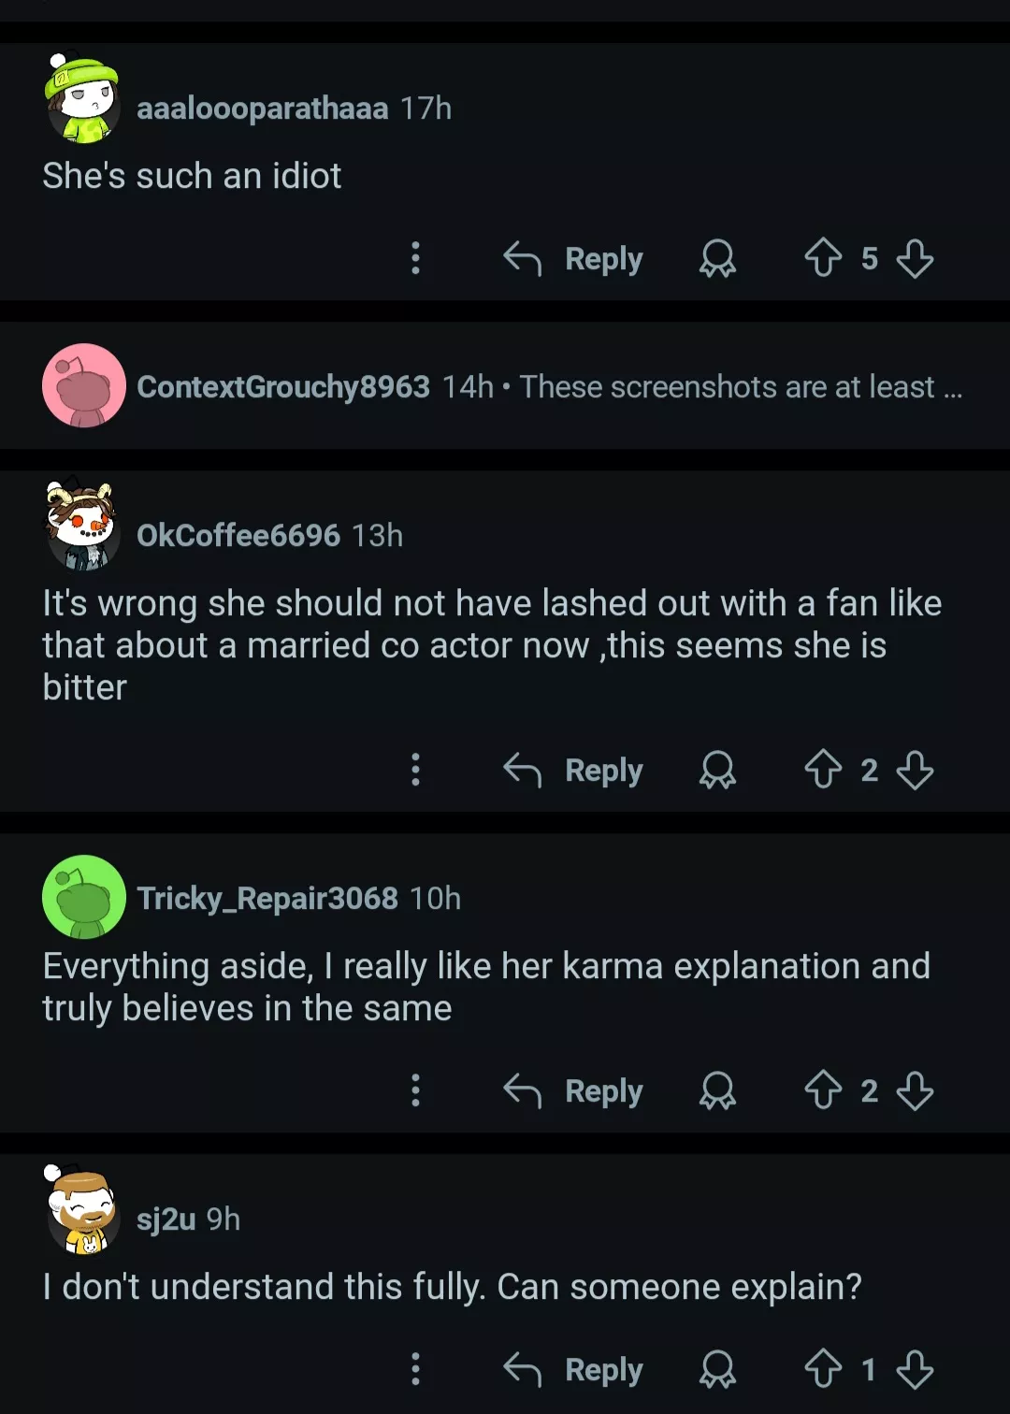The image size is (1010, 1414).
Task: Open three-dot menu on OkCoffee6696's comment
Action: pyautogui.click(x=416, y=770)
